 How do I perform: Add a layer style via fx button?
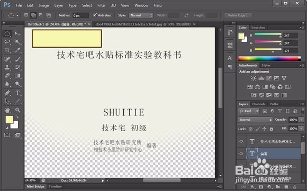pos(252,187)
